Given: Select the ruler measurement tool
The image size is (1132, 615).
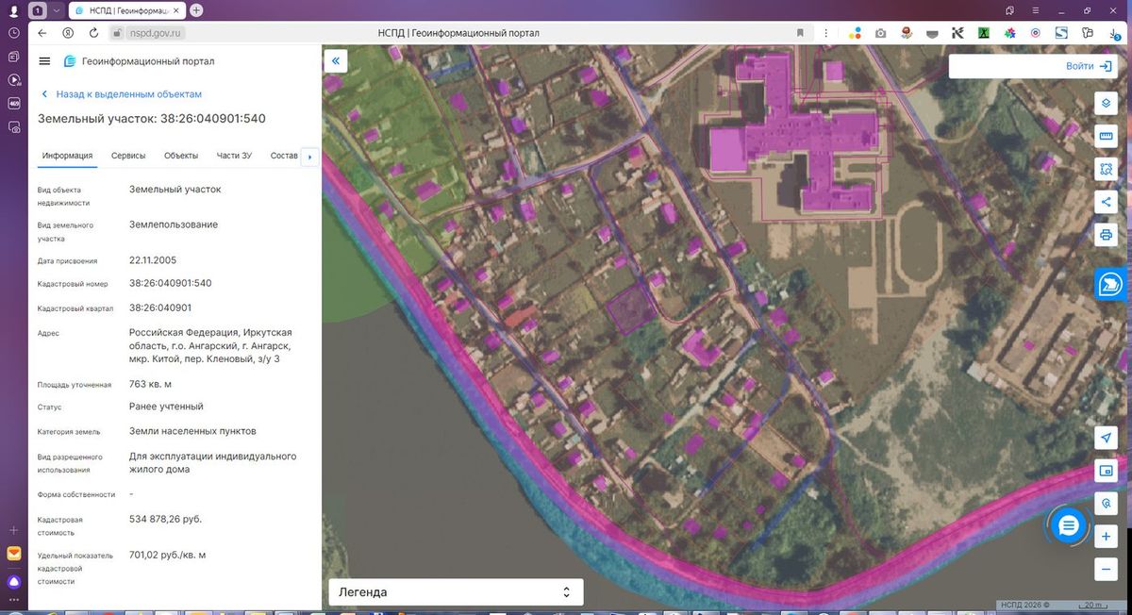Looking at the screenshot, I should pos(1106,136).
